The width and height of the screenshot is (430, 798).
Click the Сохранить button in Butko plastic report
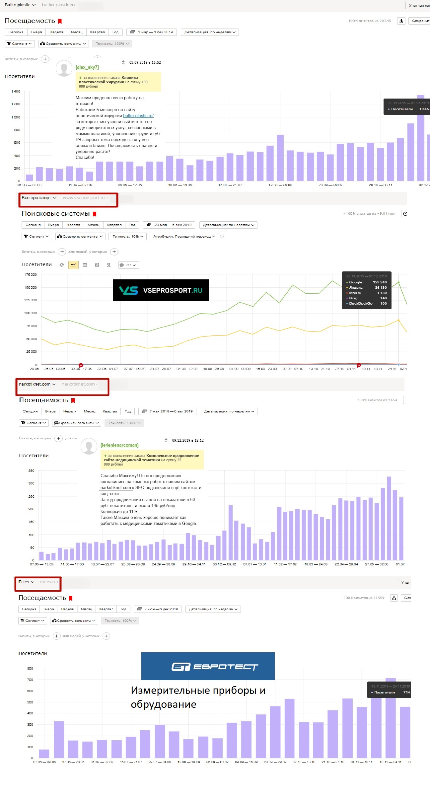tap(419, 21)
